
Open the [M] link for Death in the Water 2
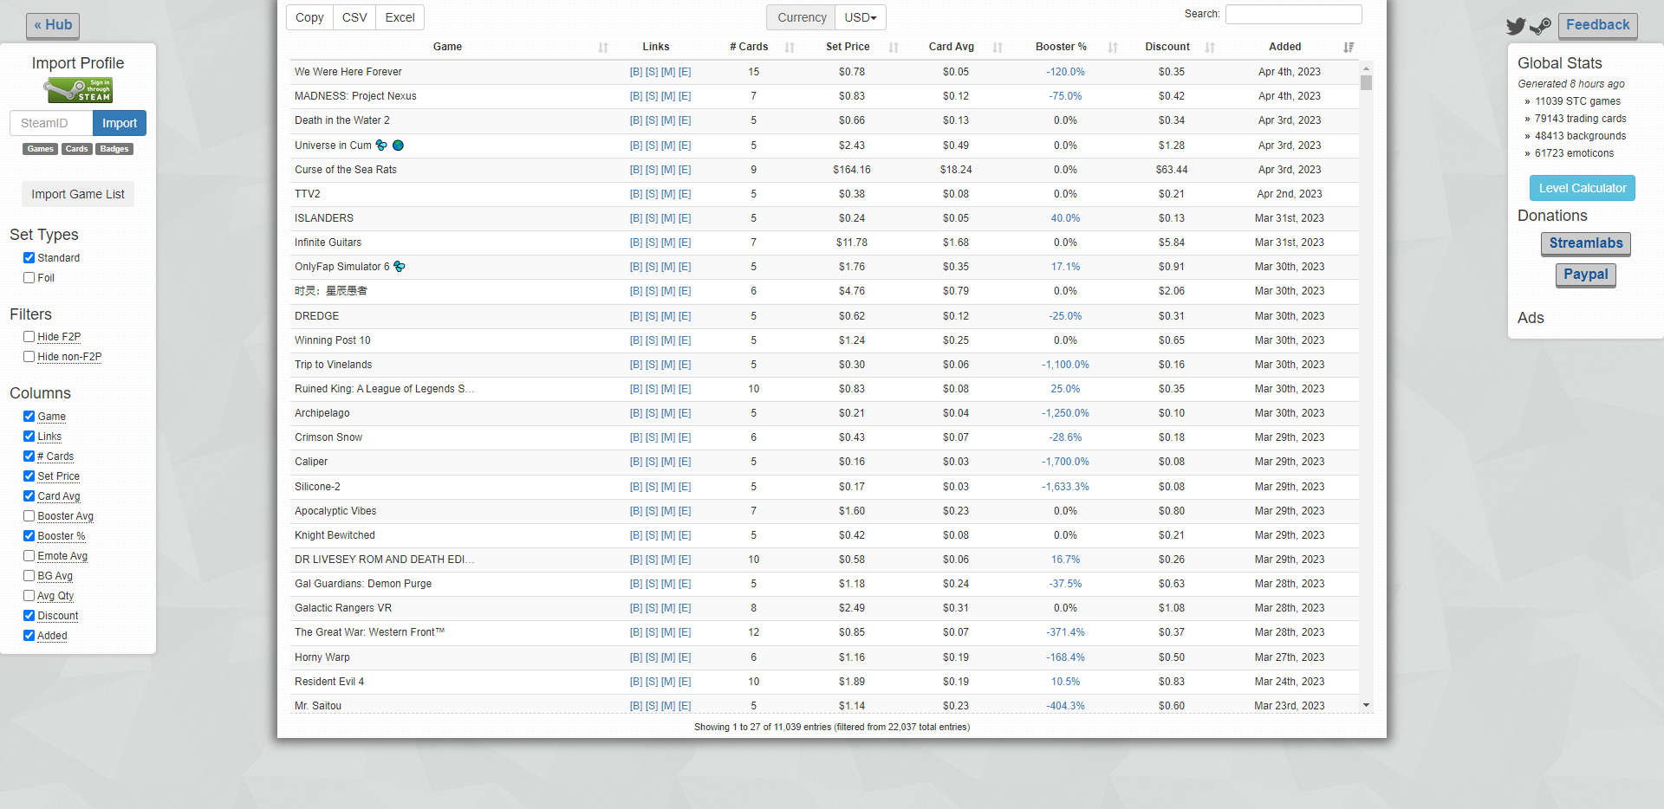coord(668,120)
